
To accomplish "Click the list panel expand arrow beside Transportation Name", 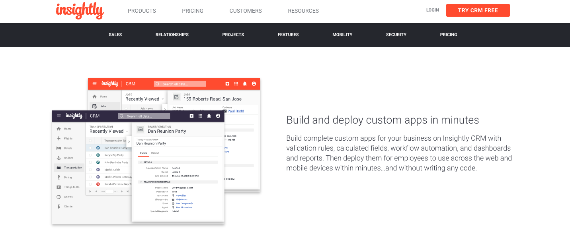I will pyautogui.click(x=129, y=141).
